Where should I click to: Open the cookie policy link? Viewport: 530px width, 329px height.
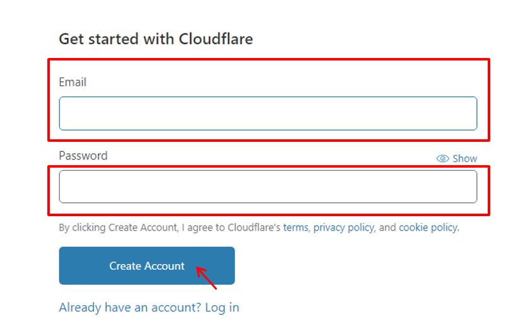point(428,228)
